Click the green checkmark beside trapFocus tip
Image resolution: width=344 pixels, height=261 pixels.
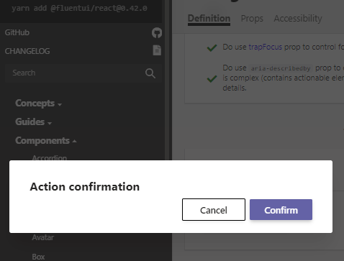pos(212,47)
